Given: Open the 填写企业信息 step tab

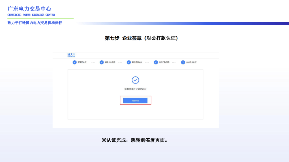Looking at the screenshot, I should coord(110,62).
